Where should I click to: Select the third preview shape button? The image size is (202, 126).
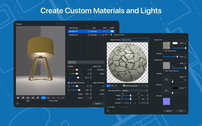point(116,86)
